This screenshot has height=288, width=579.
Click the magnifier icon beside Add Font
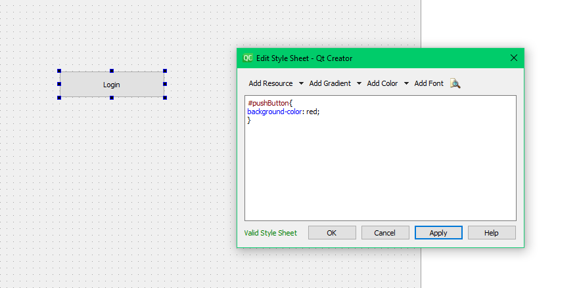[x=455, y=83]
